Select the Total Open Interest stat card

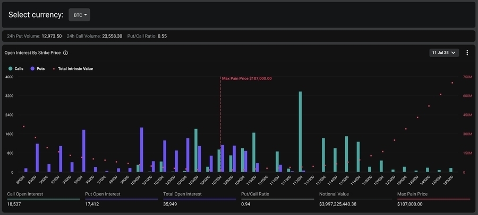199,199
